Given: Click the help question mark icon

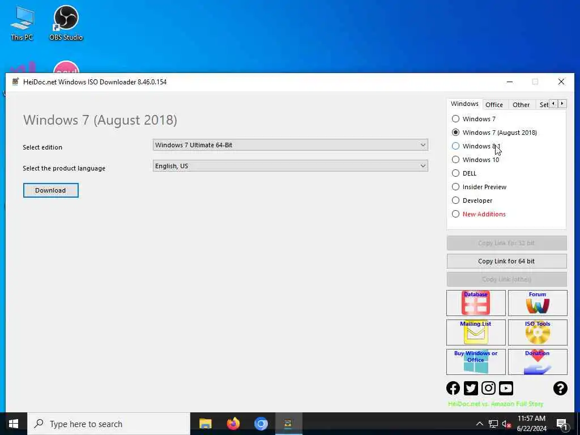Looking at the screenshot, I should point(560,388).
